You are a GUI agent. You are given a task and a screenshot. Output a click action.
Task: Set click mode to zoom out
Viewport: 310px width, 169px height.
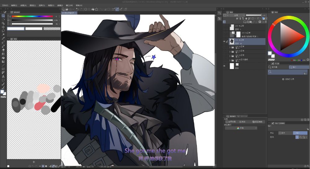tap(300, 133)
